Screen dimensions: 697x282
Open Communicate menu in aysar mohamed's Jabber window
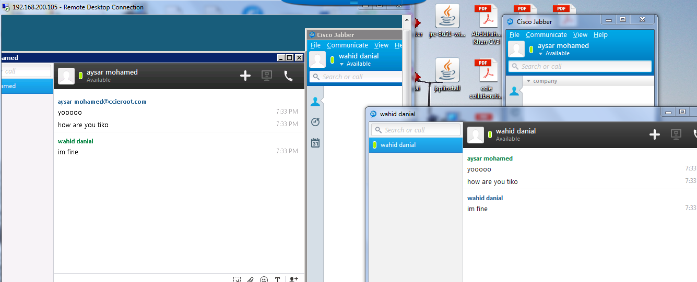[546, 35]
